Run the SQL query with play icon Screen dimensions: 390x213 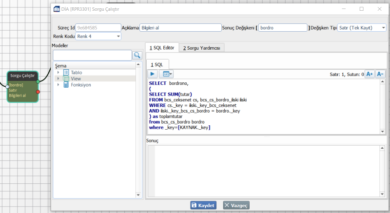(153, 74)
